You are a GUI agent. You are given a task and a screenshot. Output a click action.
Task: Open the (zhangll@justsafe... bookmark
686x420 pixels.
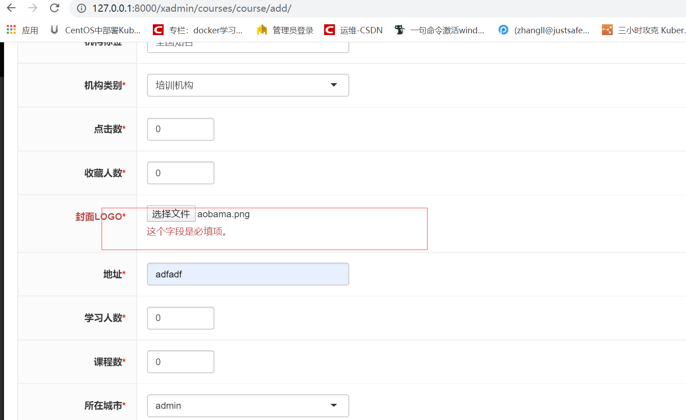pyautogui.click(x=544, y=30)
